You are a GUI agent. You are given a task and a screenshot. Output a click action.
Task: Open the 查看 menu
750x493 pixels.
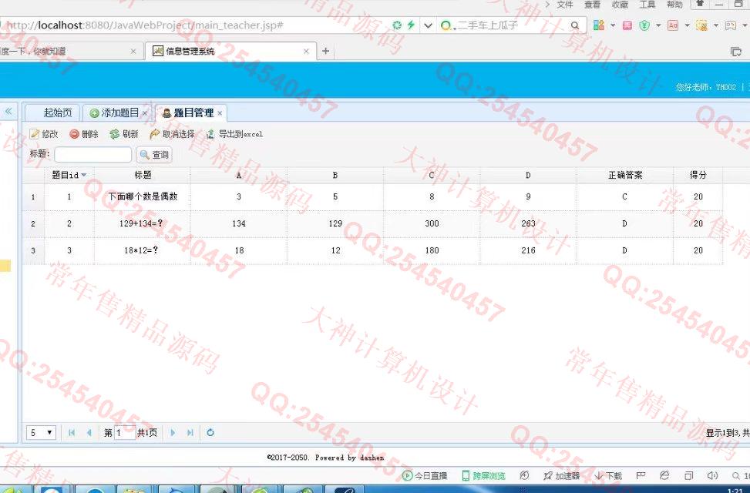592,5
